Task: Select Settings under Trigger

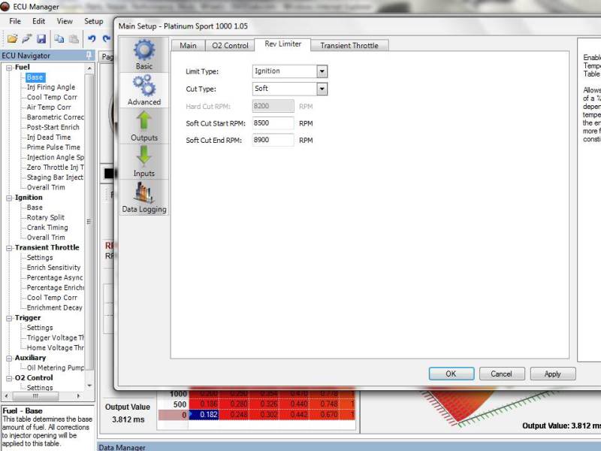Action: point(40,328)
